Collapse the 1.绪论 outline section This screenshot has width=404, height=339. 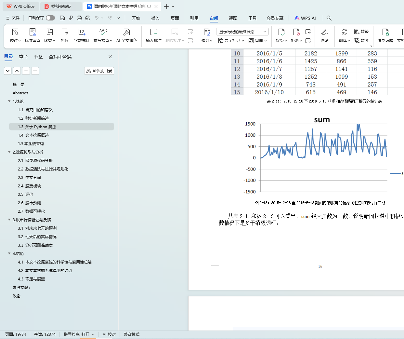click(x=9, y=101)
